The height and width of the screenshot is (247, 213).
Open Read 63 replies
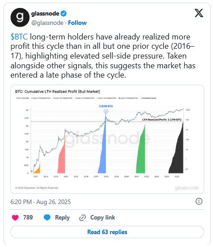click(x=107, y=232)
